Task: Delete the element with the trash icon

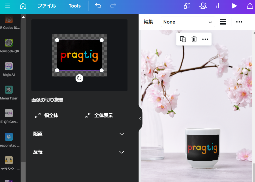Action: (194, 39)
